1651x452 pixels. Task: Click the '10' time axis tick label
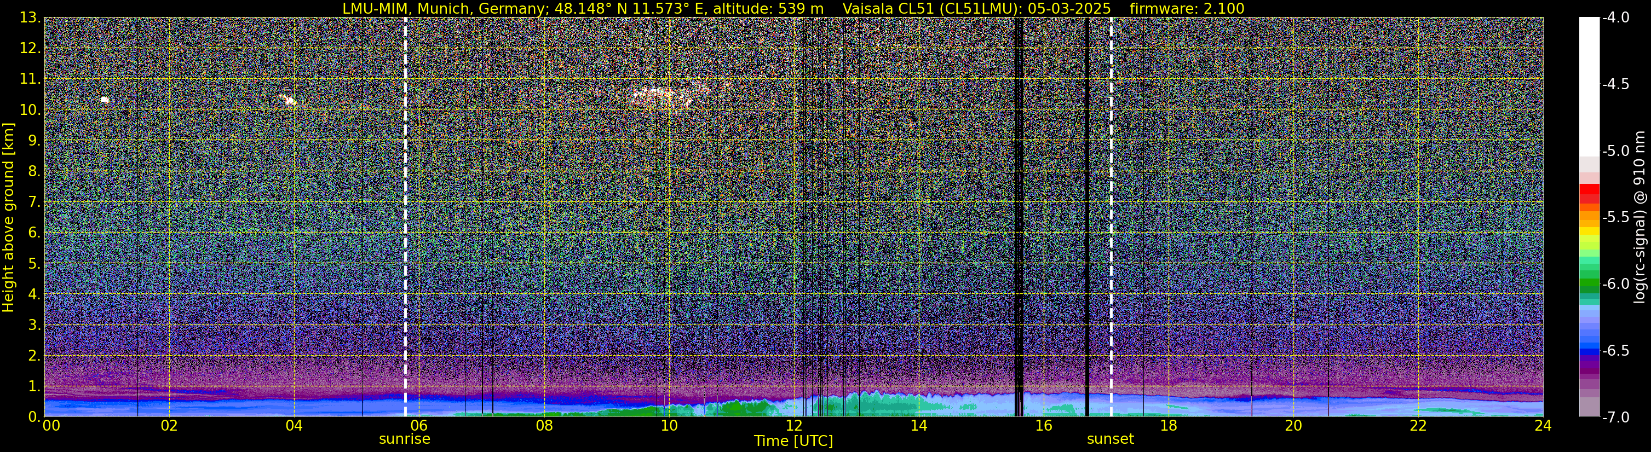click(x=669, y=426)
